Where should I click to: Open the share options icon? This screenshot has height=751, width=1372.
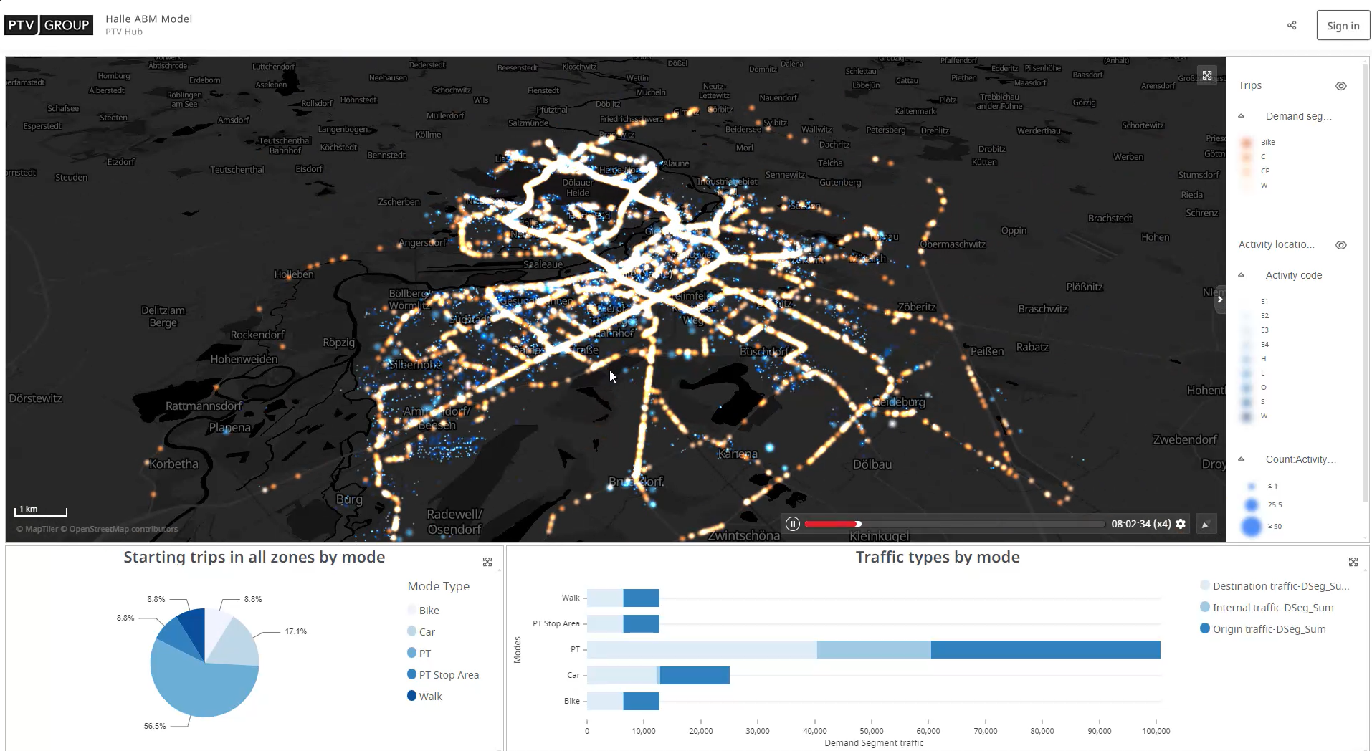pos(1292,26)
